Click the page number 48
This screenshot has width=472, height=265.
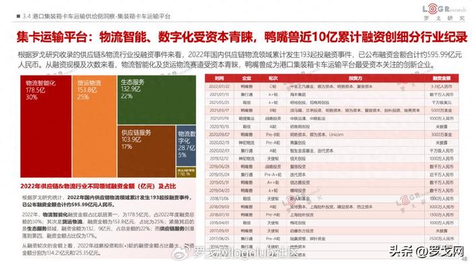click(464, 259)
